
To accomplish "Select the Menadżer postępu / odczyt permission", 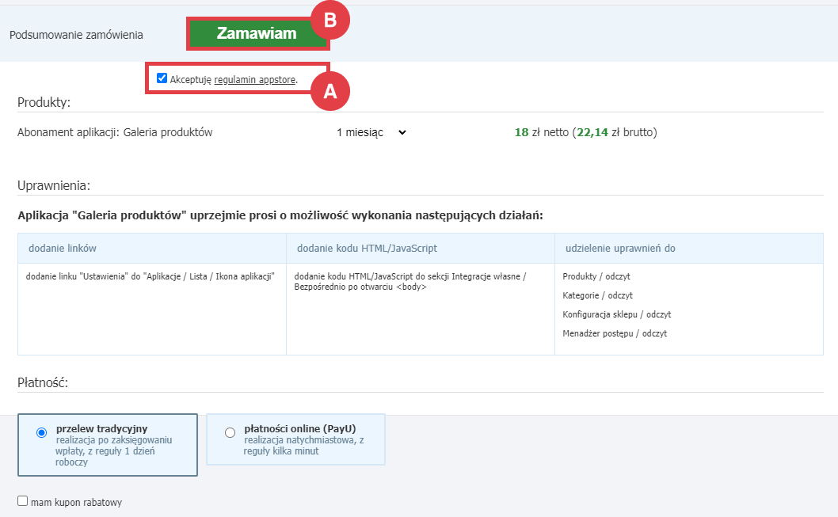I will tap(615, 333).
